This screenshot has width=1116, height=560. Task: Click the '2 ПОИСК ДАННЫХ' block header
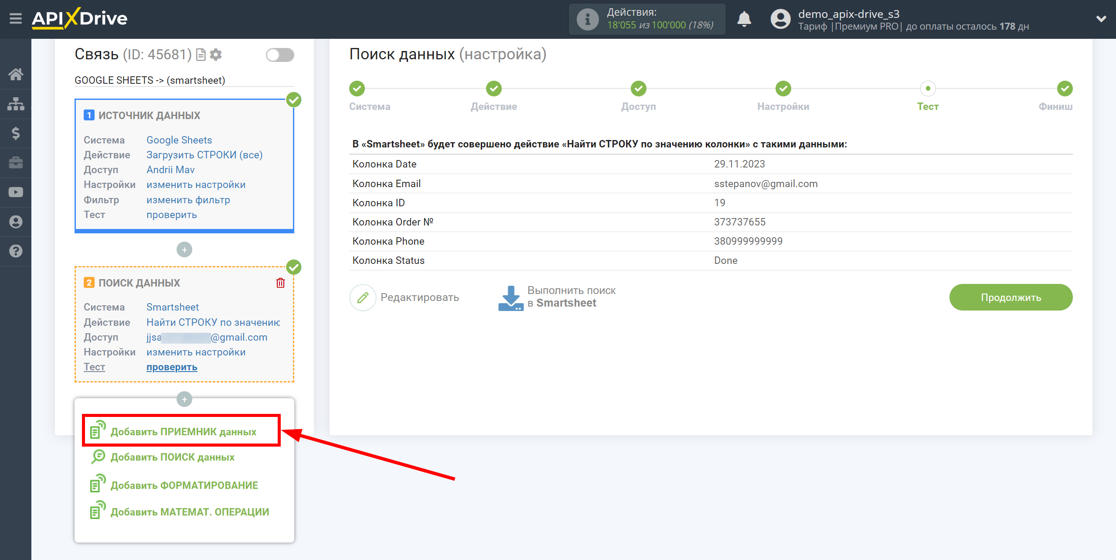click(x=132, y=283)
